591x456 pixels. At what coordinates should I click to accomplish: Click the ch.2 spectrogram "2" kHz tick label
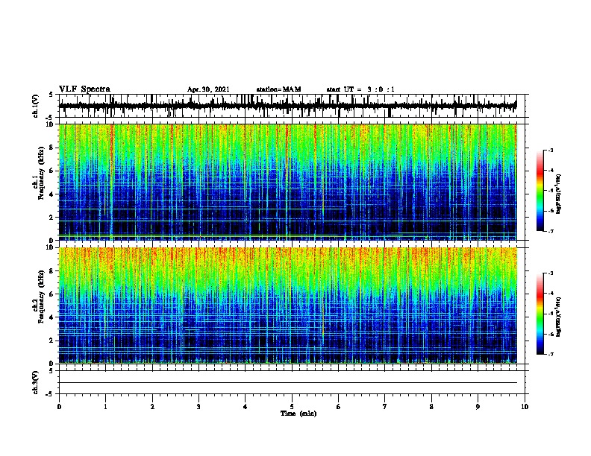pyautogui.click(x=52, y=341)
